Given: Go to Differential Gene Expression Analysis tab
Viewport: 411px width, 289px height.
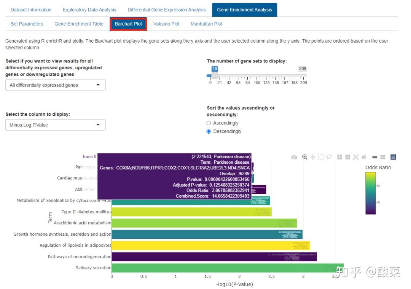Looking at the screenshot, I should (x=167, y=10).
